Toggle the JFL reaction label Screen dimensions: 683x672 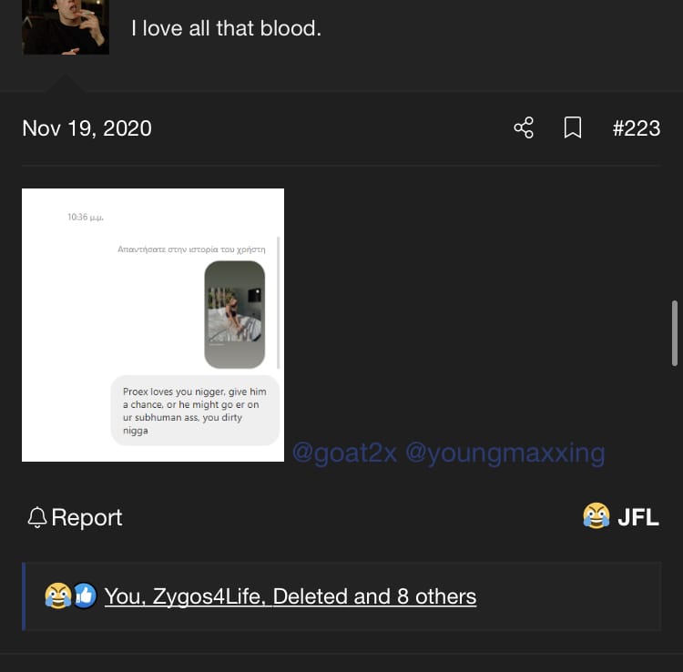pos(637,517)
